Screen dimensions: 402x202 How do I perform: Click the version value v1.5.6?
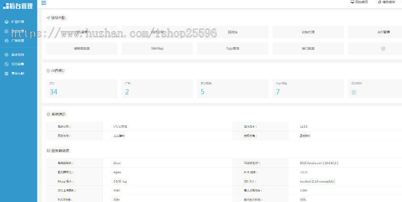(304, 127)
